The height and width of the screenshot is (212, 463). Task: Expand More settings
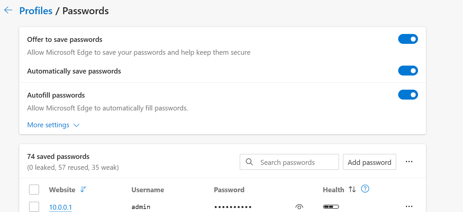54,125
